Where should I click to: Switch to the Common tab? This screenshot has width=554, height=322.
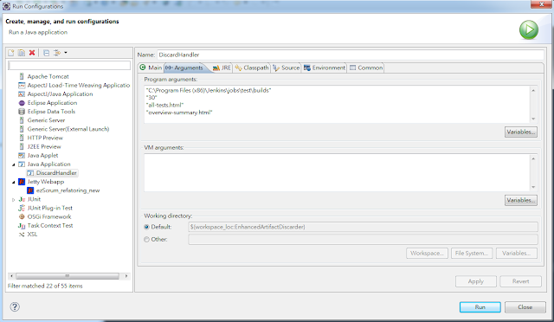(366, 68)
